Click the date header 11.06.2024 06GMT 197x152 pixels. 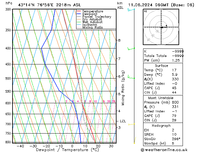pyautogui.click(x=148, y=5)
